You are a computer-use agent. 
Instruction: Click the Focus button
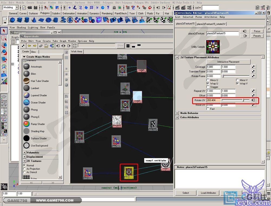(x=257, y=31)
